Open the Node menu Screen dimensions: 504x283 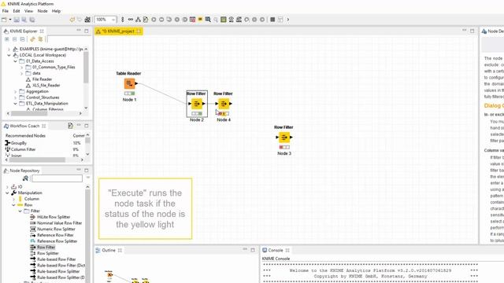pos(43,11)
